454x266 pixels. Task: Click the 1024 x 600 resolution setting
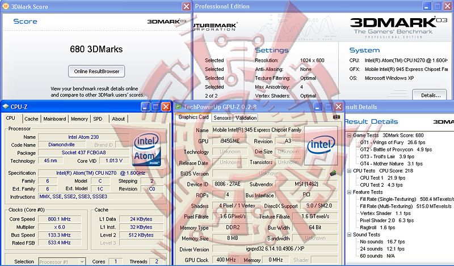coord(312,61)
